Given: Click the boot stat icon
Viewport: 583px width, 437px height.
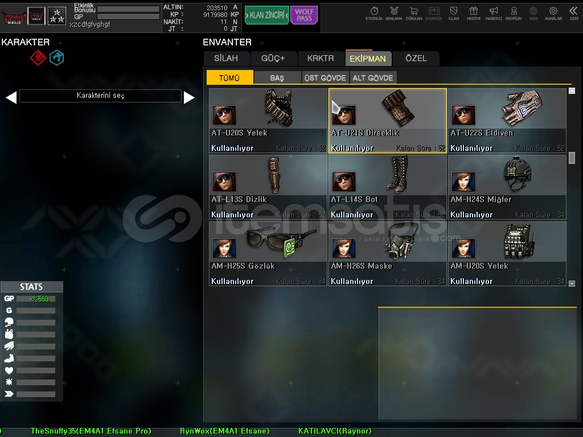Looking at the screenshot, I should (x=9, y=358).
